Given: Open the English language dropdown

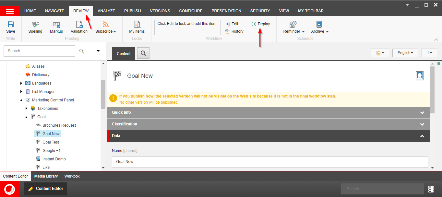Looking at the screenshot, I should click(x=405, y=53).
